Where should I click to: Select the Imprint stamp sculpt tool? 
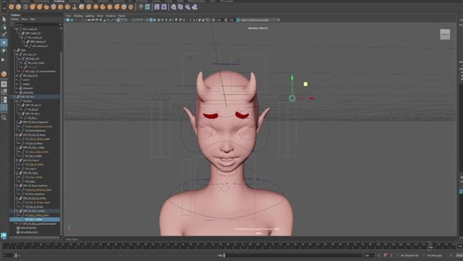[x=75, y=7]
